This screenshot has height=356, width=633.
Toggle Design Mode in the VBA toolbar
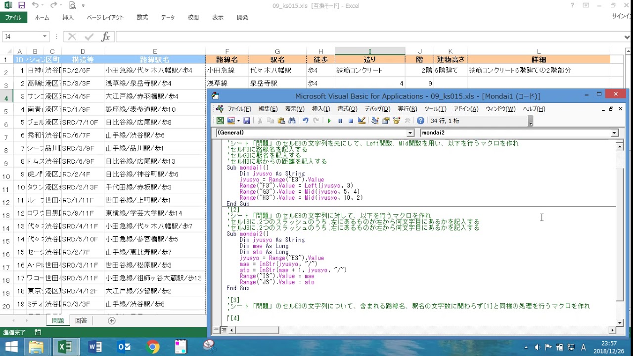[x=362, y=121]
